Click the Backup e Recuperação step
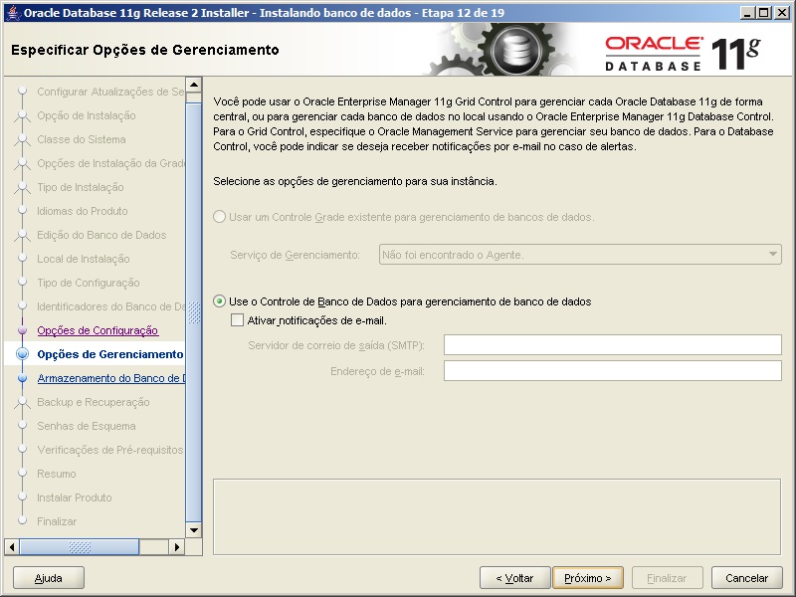The height and width of the screenshot is (597, 796). (x=94, y=402)
